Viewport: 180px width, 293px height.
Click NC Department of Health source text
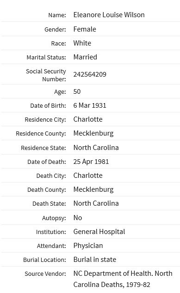tap(123, 279)
